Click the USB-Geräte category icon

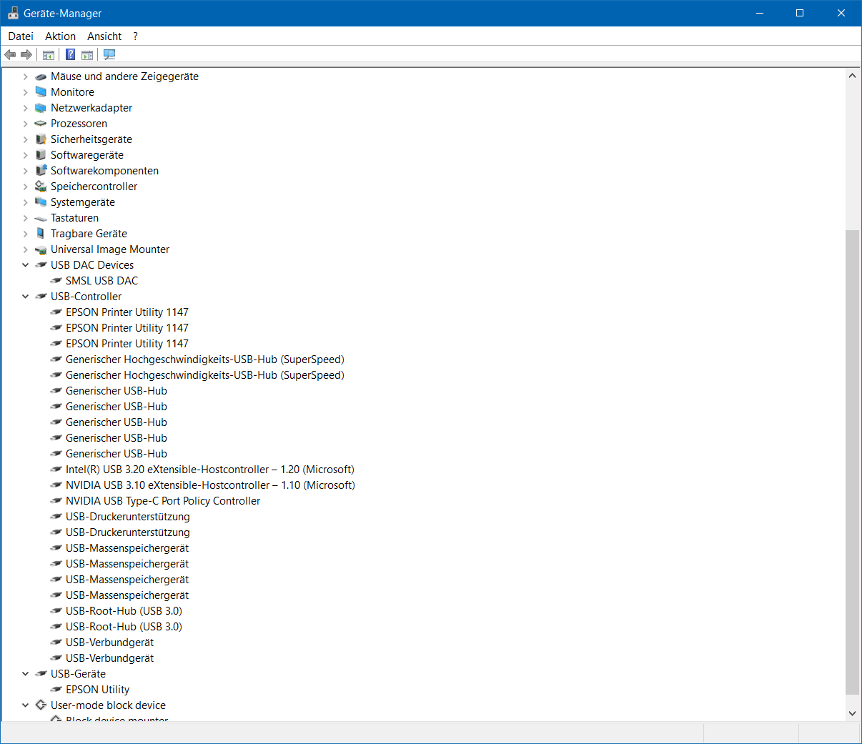[x=41, y=674]
